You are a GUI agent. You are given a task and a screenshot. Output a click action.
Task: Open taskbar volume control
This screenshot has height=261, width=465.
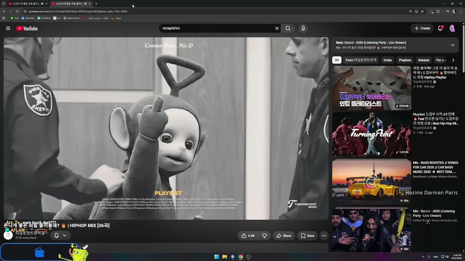447,257
